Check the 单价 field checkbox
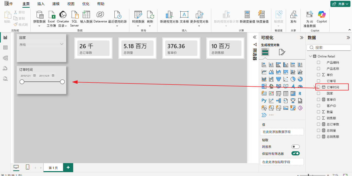The width and height of the screenshot is (352, 176). click(319, 75)
